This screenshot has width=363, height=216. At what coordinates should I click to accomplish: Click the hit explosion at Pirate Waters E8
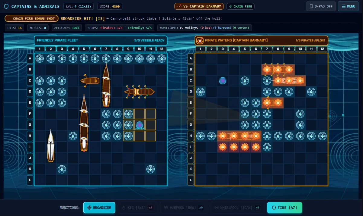coord(278,103)
